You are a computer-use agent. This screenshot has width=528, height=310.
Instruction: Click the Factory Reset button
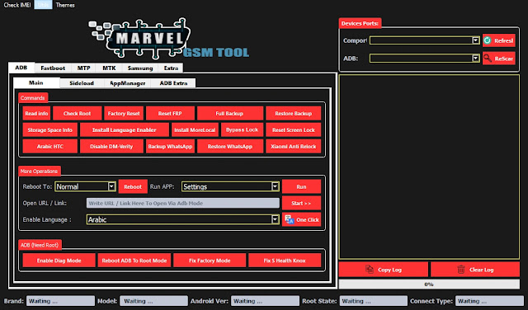124,114
